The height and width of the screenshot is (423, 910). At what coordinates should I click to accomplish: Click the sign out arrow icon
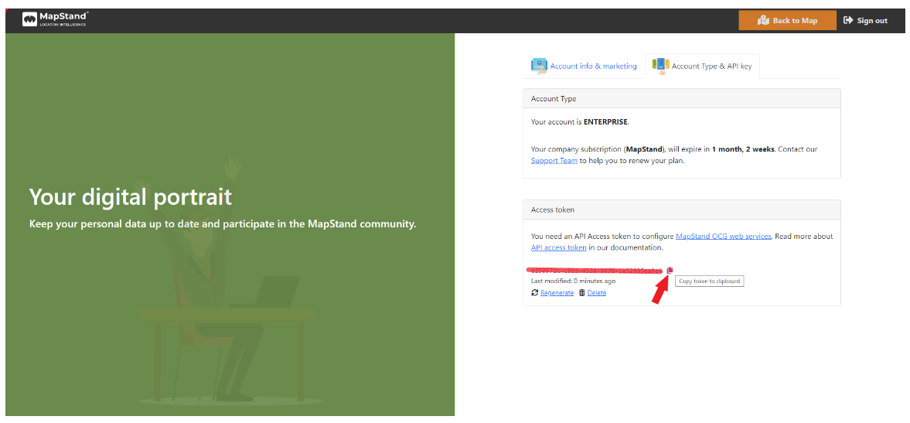[848, 20]
